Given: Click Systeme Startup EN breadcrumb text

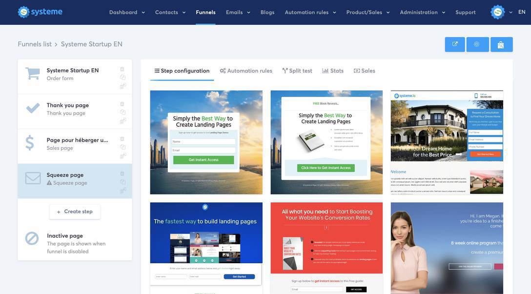Looking at the screenshot, I should 91,44.
